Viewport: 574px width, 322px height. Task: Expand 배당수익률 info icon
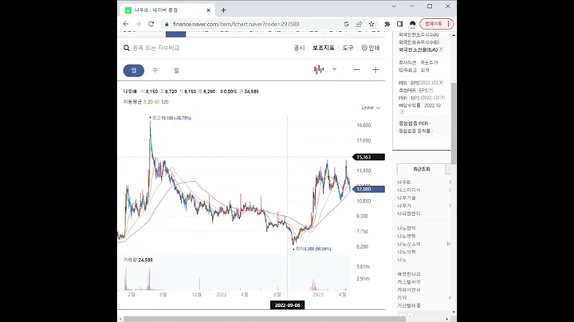(x=402, y=112)
